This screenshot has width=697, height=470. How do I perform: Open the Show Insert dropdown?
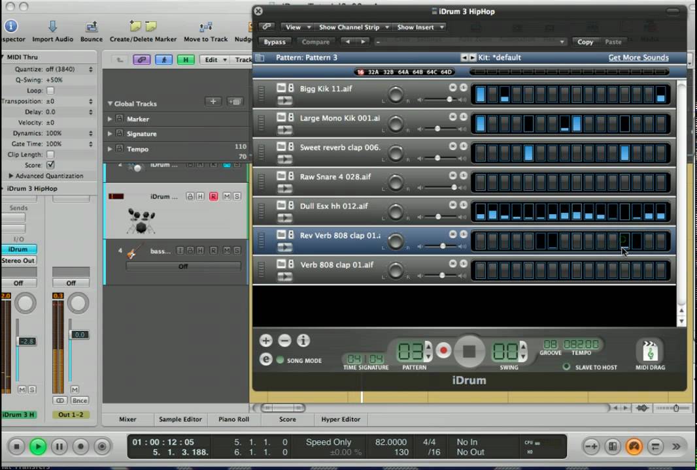(x=419, y=27)
